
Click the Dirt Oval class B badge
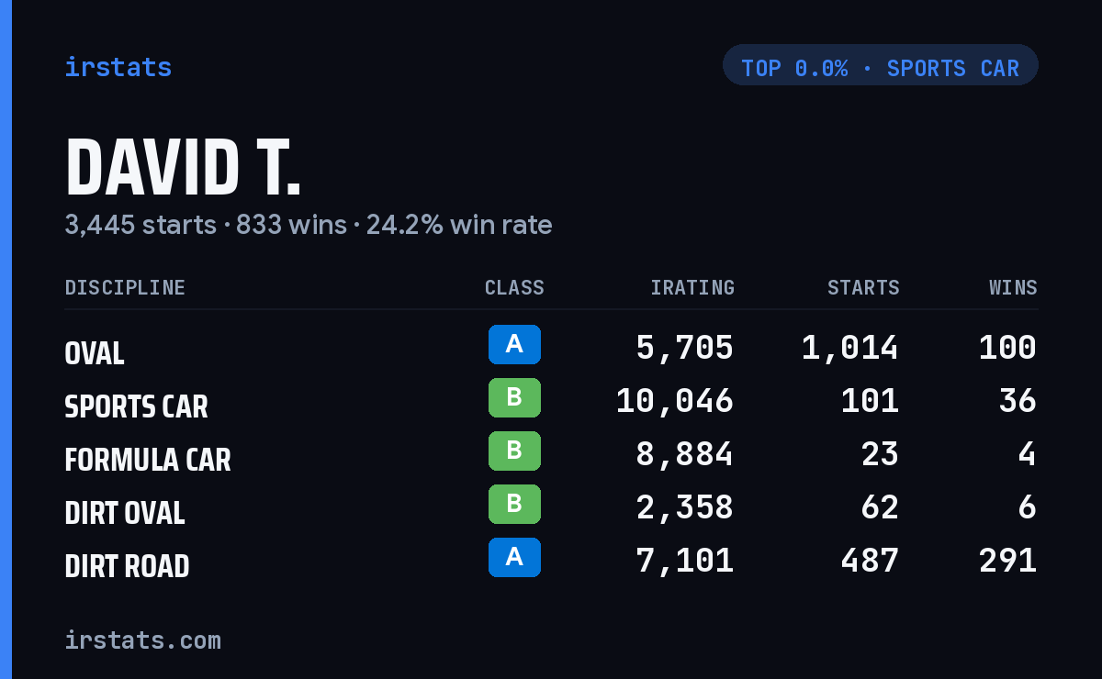coord(514,504)
